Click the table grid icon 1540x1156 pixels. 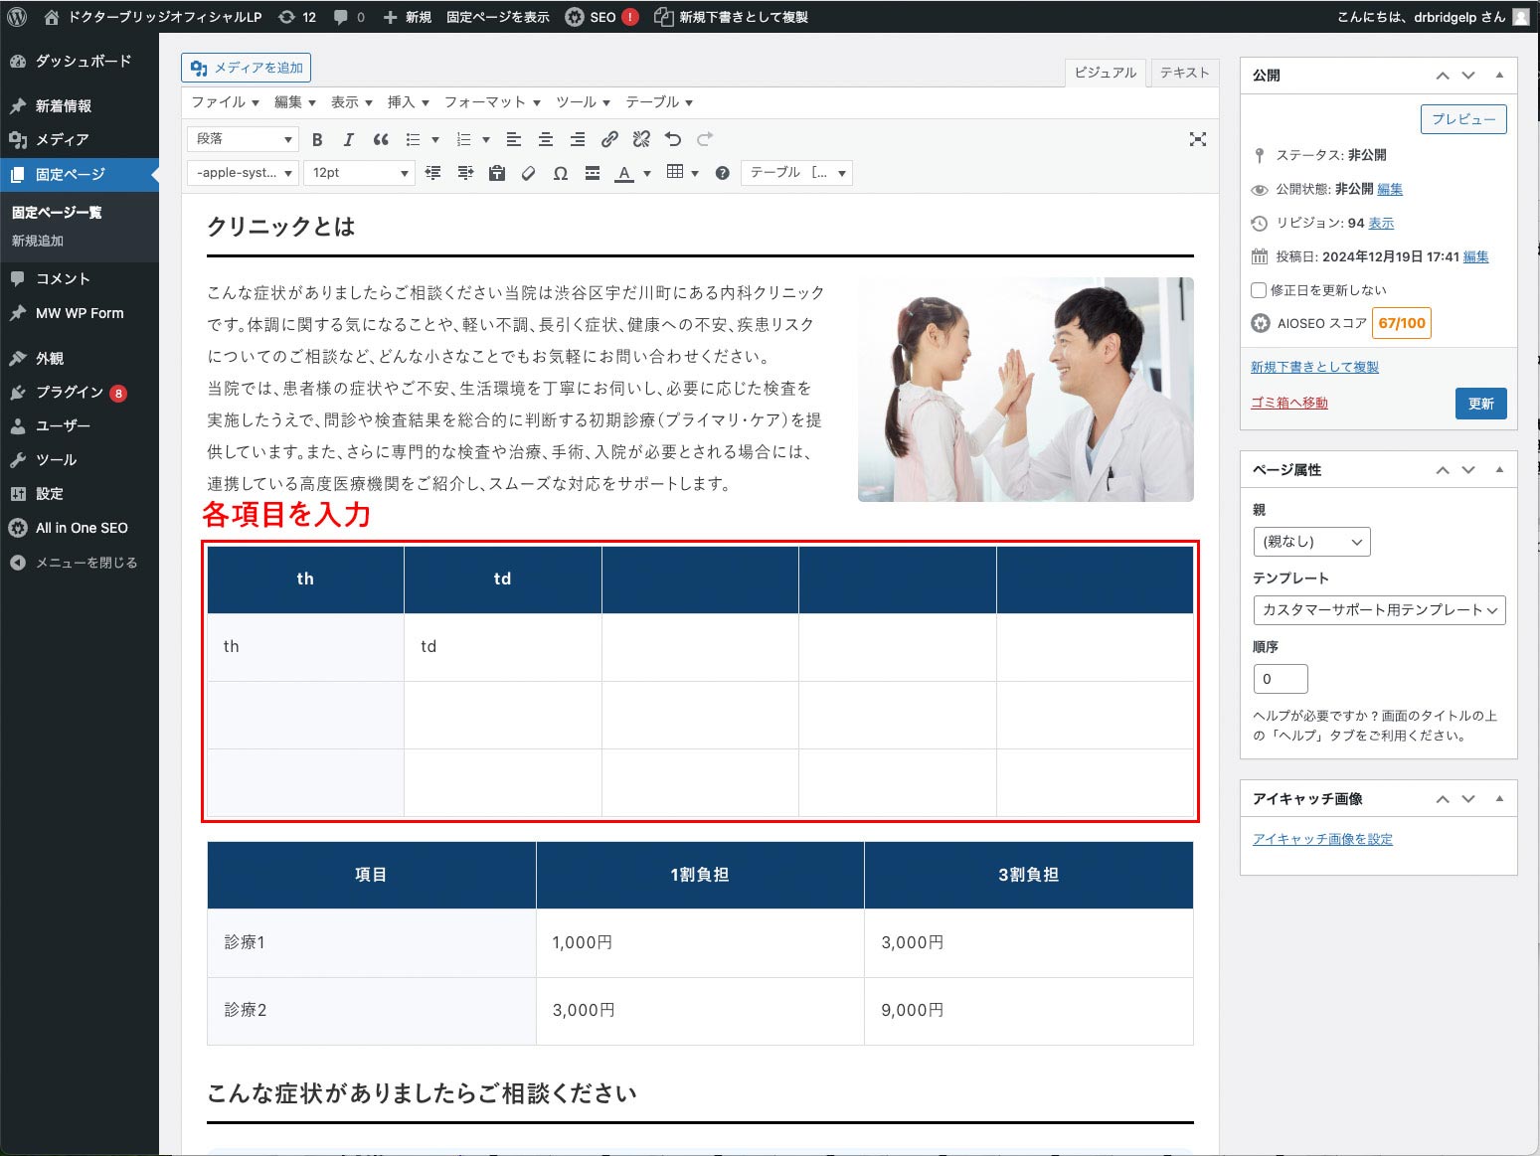(675, 172)
